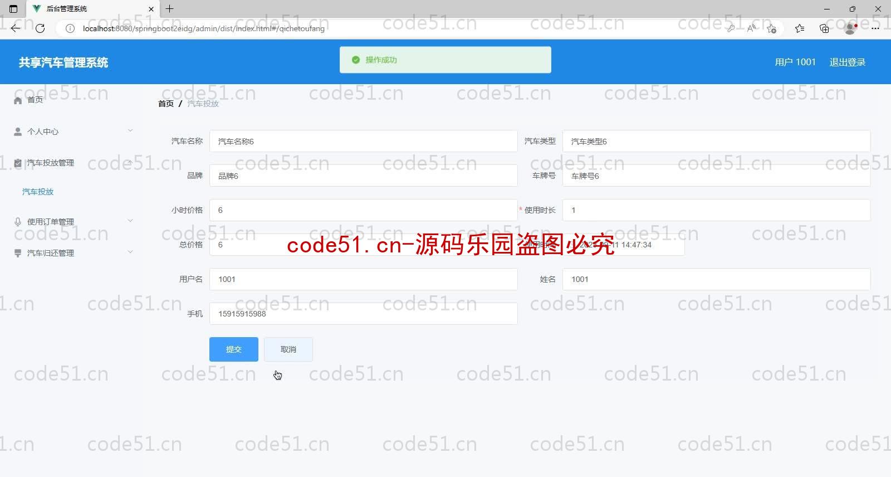
Task: Expand the 汽车归还管理 menu chevron
Action: [130, 252]
